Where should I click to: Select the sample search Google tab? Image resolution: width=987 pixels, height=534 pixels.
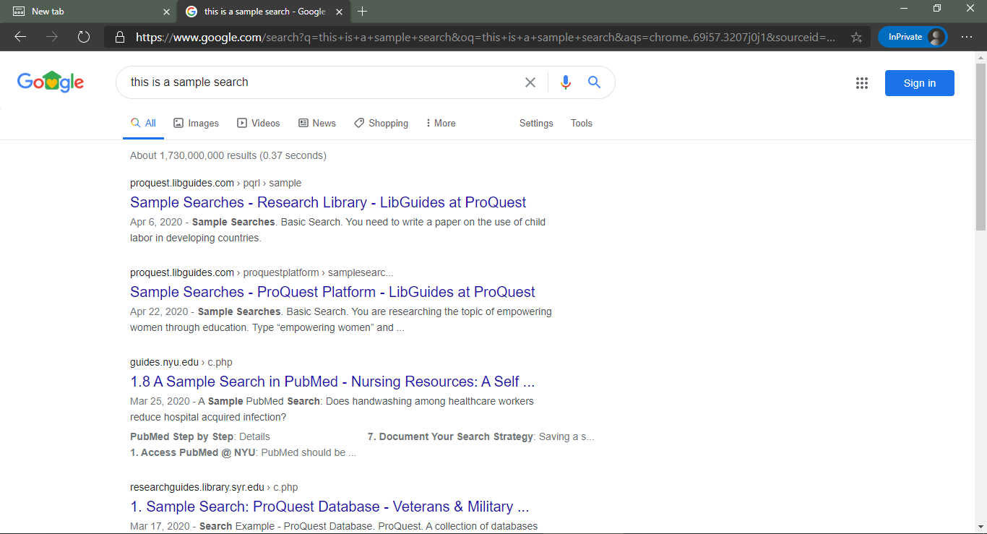pyautogui.click(x=264, y=12)
